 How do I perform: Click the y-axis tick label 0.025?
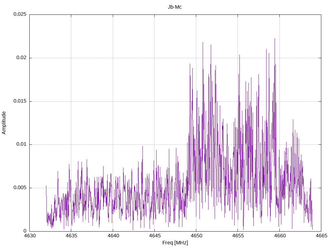pyautogui.click(x=20, y=14)
